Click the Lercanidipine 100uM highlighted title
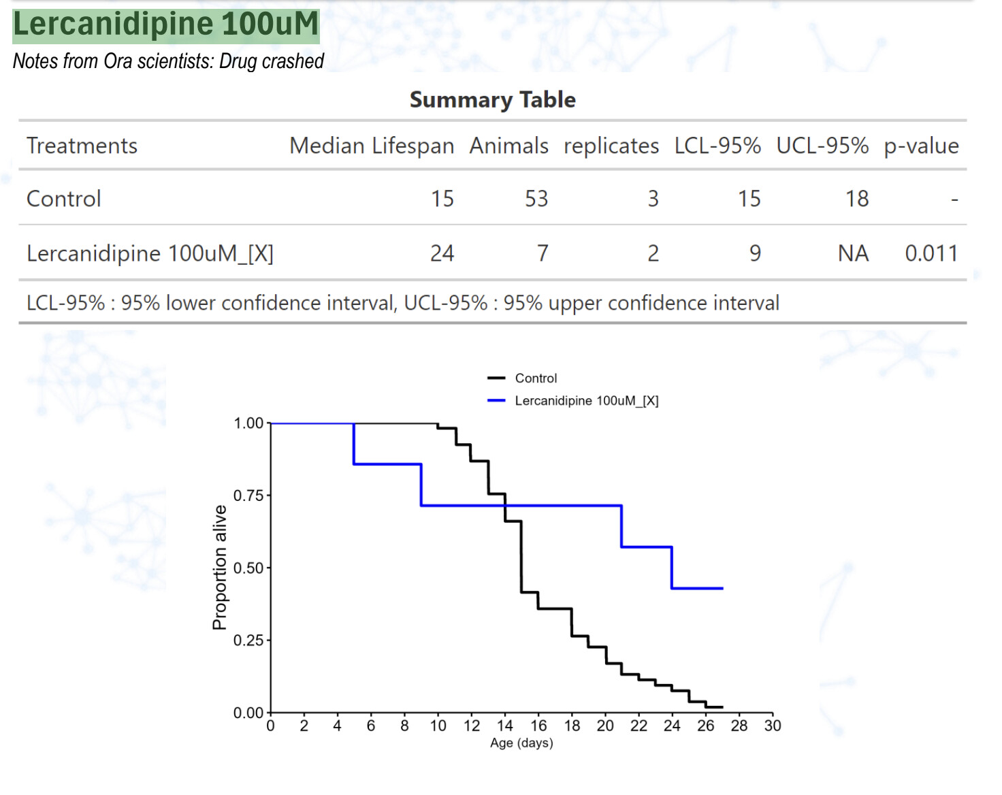The height and width of the screenshot is (795, 1002). click(x=166, y=25)
